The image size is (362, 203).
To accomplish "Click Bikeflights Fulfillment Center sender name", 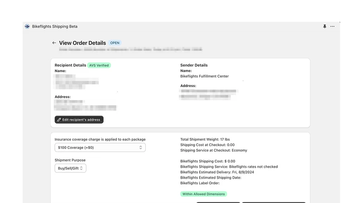I will 205,76.
